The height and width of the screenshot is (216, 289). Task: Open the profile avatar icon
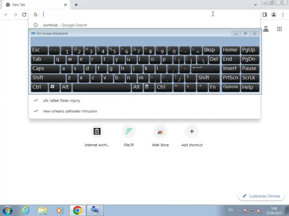click(274, 15)
